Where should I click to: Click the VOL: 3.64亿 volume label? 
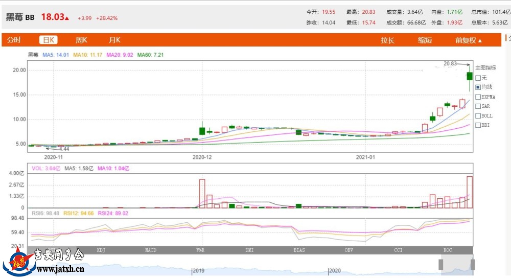46,169
